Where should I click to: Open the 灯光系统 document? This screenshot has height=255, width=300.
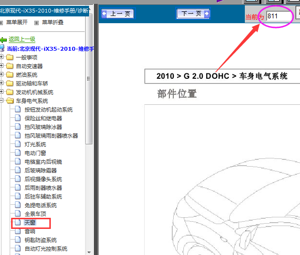[35, 144]
